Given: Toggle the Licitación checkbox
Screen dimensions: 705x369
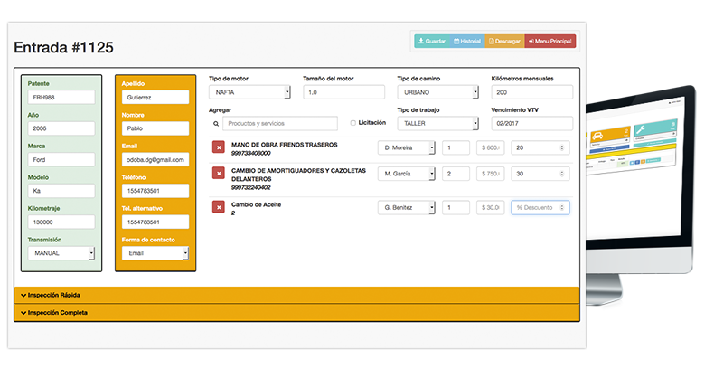Looking at the screenshot, I should point(352,123).
